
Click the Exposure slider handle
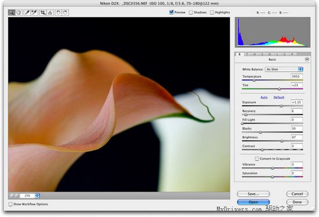281,106
